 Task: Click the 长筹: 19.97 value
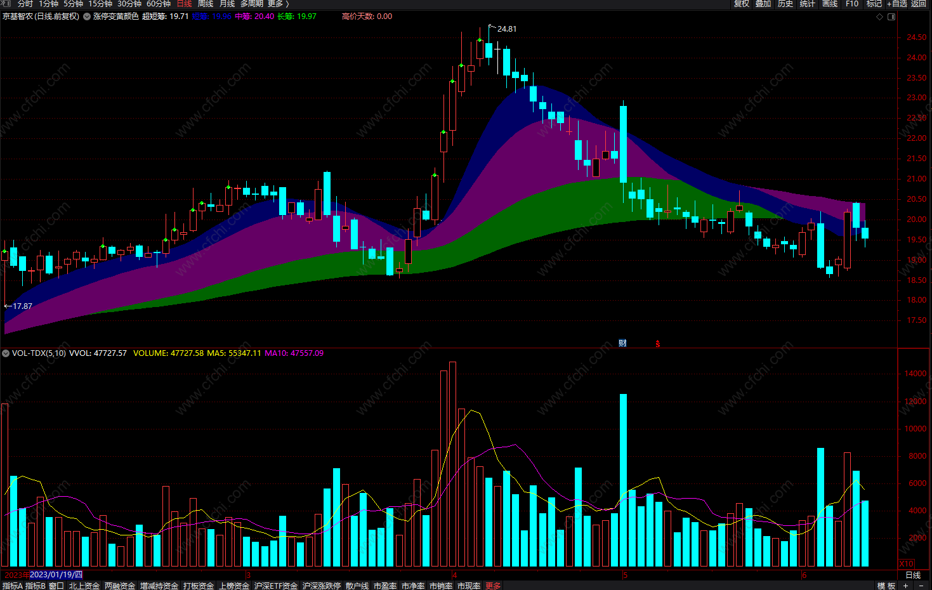tap(297, 16)
